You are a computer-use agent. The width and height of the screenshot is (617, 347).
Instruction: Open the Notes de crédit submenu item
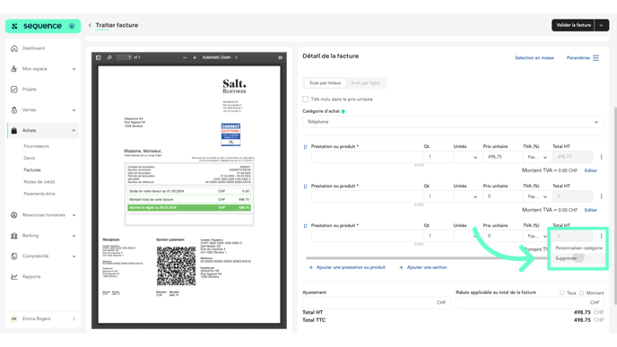39,182
